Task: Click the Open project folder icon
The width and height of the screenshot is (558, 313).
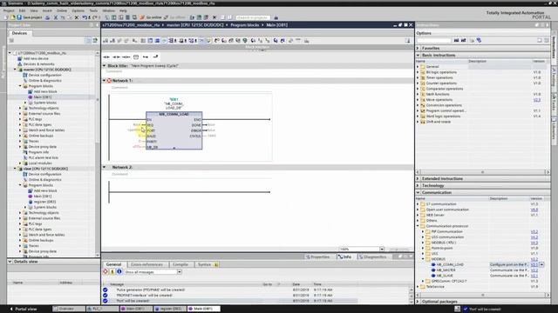Action: [x=13, y=17]
